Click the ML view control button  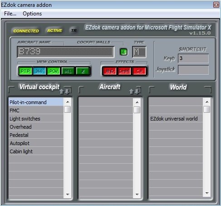click(68, 71)
